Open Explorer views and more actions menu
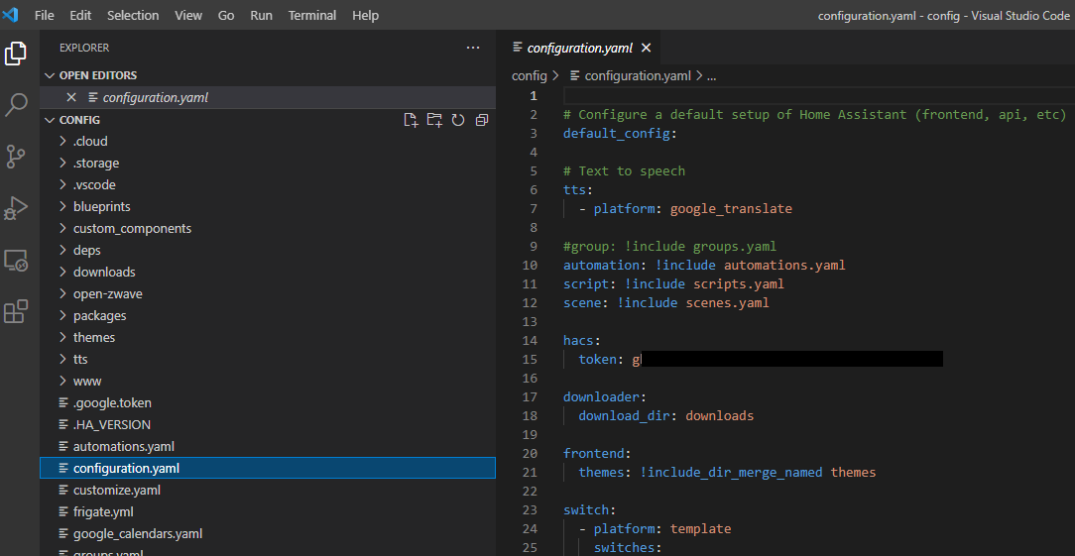The height and width of the screenshot is (556, 1075). tap(472, 48)
